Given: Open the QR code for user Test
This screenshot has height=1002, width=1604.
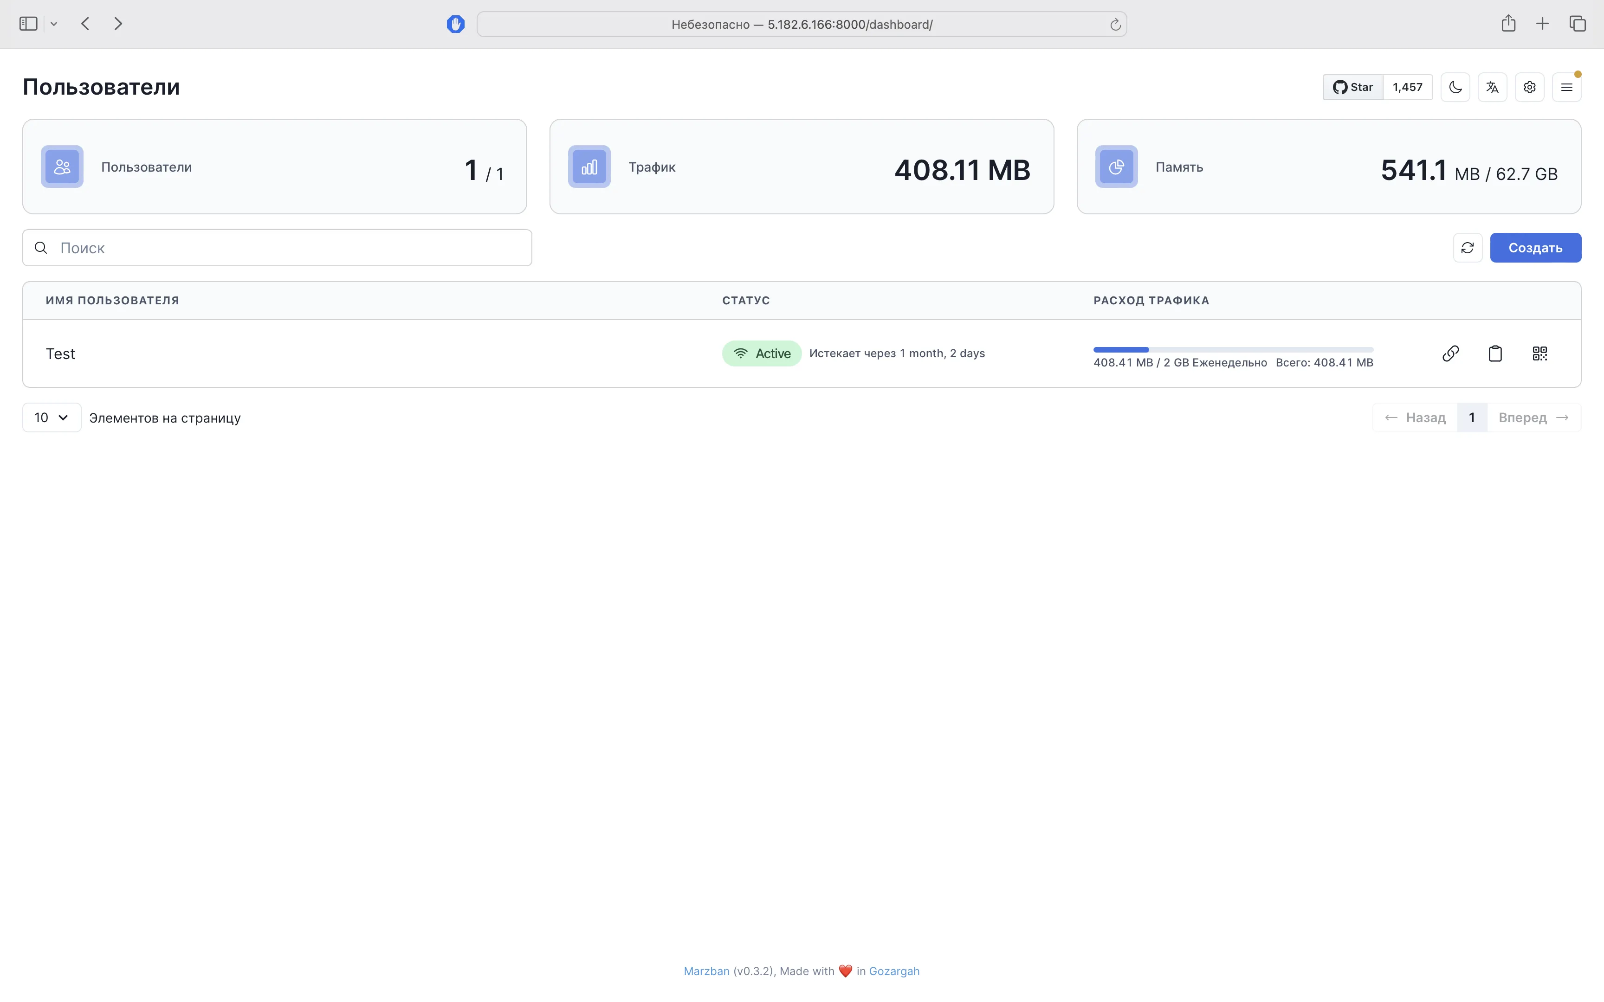Looking at the screenshot, I should coord(1539,353).
